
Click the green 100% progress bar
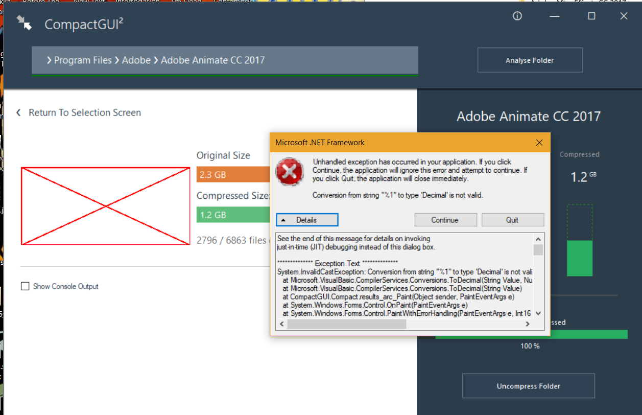531,334
